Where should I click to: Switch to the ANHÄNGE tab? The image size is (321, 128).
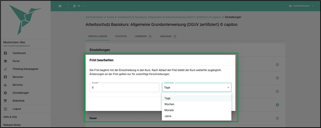[x=168, y=36]
